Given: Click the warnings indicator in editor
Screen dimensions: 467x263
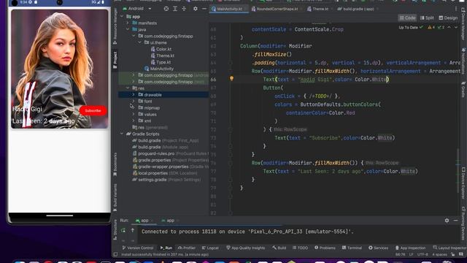Looking at the screenshot, I should pyautogui.click(x=431, y=28).
